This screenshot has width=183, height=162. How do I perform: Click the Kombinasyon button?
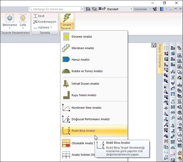[45, 22]
